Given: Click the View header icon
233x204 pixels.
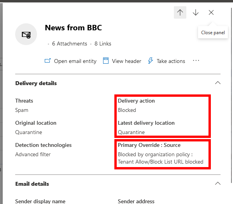Looking at the screenshot, I should tap(106, 61).
